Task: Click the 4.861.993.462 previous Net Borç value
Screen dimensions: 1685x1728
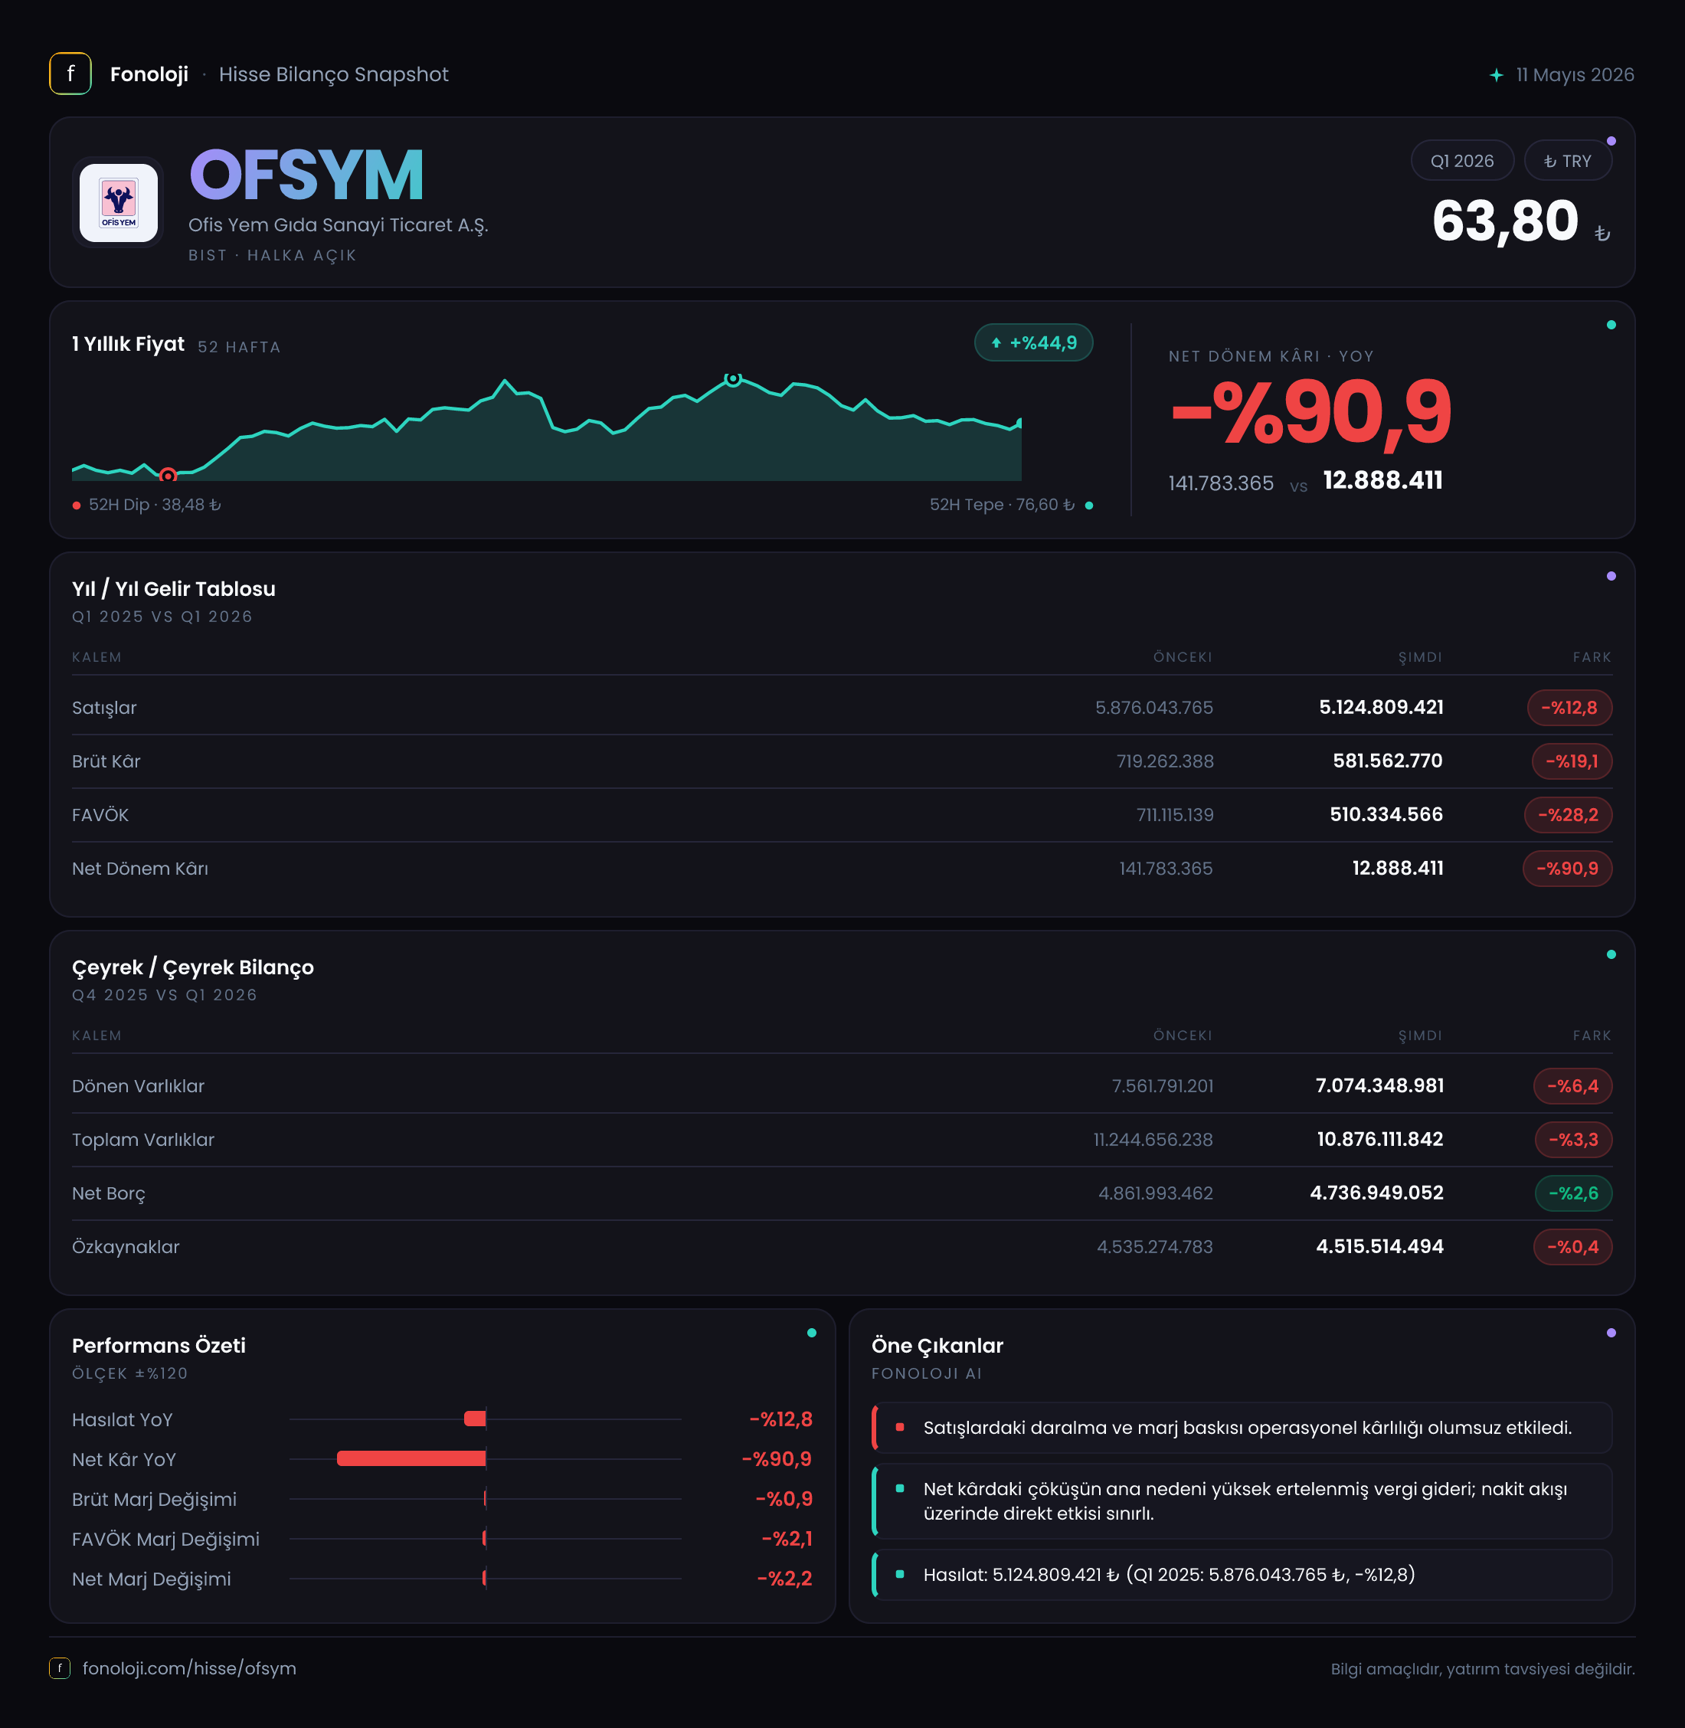Action: tap(1156, 1193)
